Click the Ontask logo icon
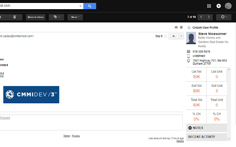The height and width of the screenshot is (147, 236). coord(189,28)
